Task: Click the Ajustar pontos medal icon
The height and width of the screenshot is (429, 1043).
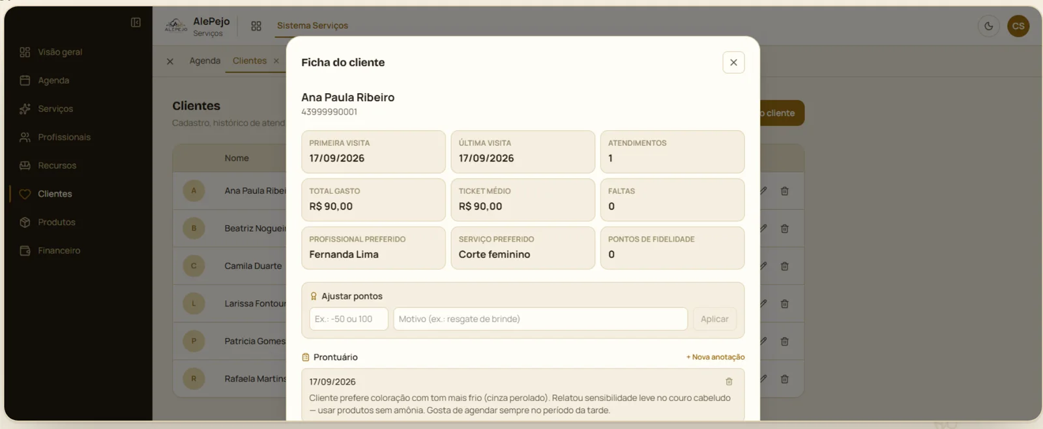Action: tap(314, 296)
